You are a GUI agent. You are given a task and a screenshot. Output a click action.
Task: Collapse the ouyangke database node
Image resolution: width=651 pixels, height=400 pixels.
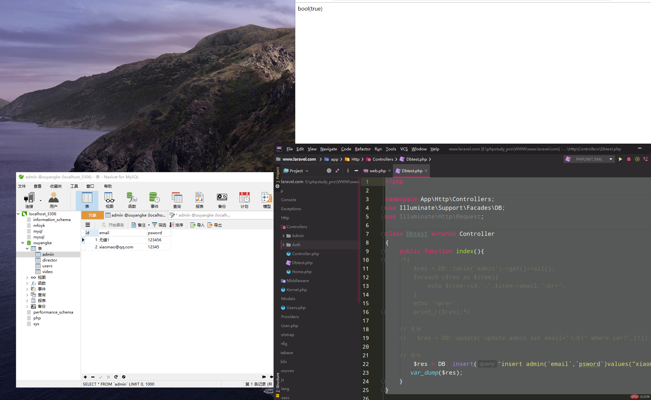(23, 243)
